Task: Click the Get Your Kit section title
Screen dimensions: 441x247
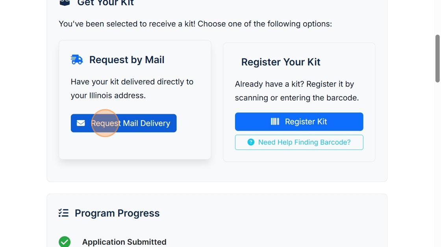Action: [106, 3]
